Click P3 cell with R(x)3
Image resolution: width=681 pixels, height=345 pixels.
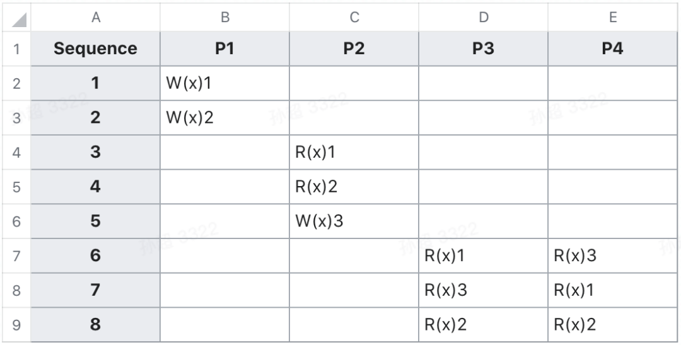(x=483, y=290)
